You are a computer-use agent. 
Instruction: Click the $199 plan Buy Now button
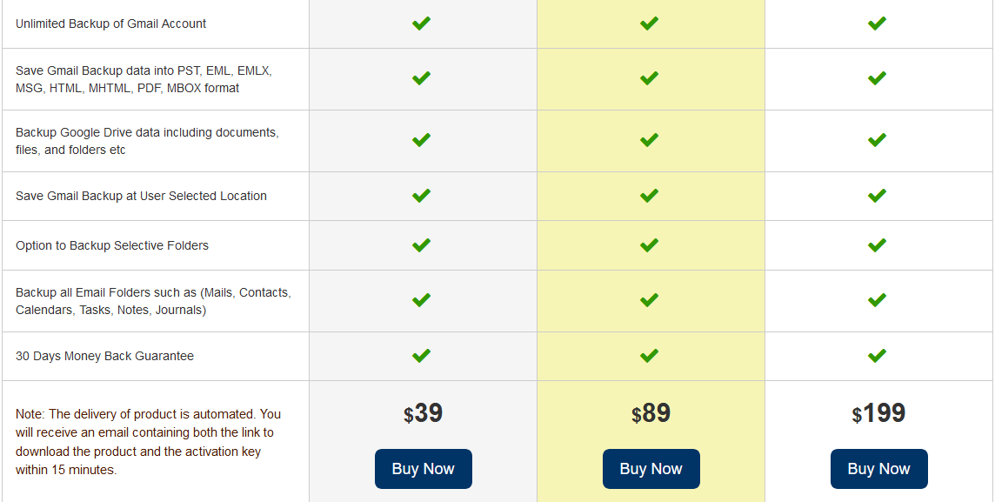coord(878,469)
